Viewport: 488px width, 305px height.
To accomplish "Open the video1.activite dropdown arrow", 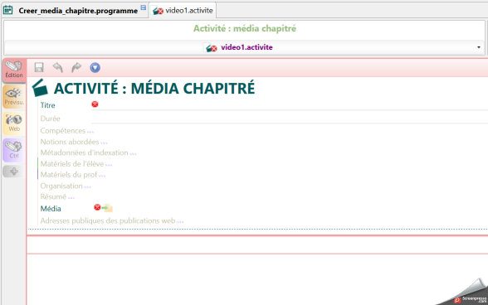I will click(x=479, y=47).
